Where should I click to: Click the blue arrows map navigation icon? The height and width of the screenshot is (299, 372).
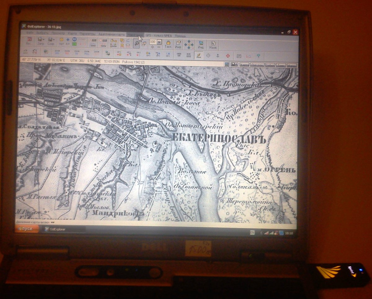(189, 45)
